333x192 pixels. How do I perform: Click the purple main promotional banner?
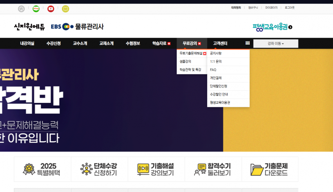[112, 100]
